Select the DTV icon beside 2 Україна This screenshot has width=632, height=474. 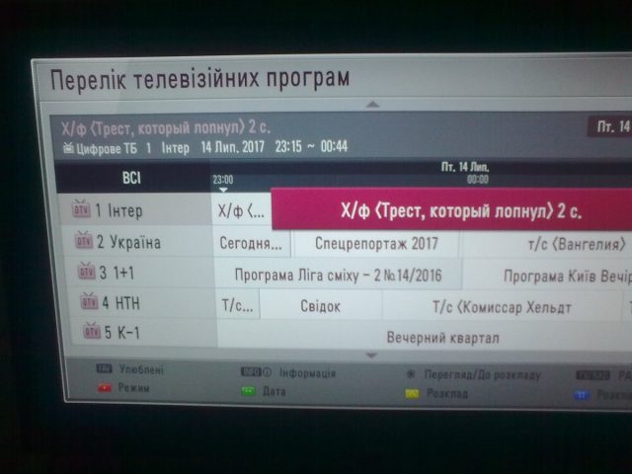84,240
